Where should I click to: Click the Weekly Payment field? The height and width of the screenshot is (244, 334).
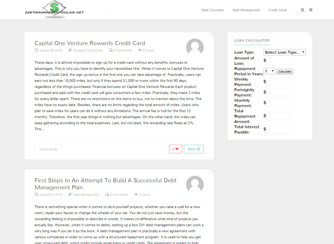click(x=278, y=82)
